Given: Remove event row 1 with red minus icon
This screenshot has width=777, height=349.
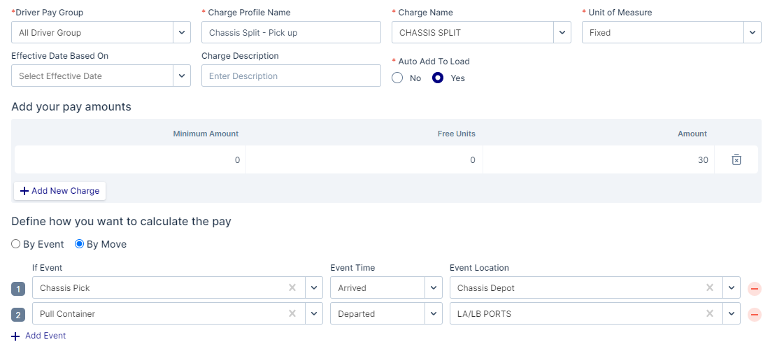Looking at the screenshot, I should (755, 288).
